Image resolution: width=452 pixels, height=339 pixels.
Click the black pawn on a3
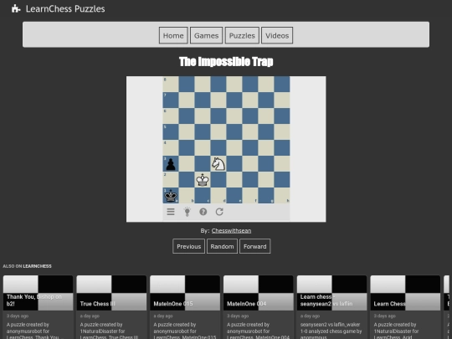[171, 164]
